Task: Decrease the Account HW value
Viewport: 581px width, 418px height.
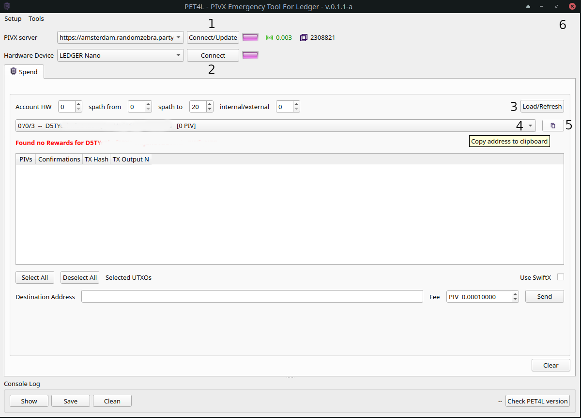Action: [78, 109]
